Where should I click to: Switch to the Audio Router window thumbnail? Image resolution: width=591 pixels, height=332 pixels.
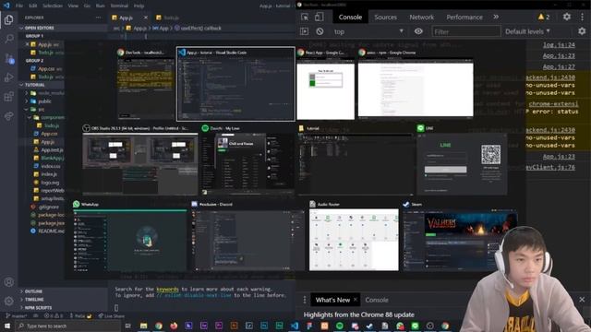(354, 236)
